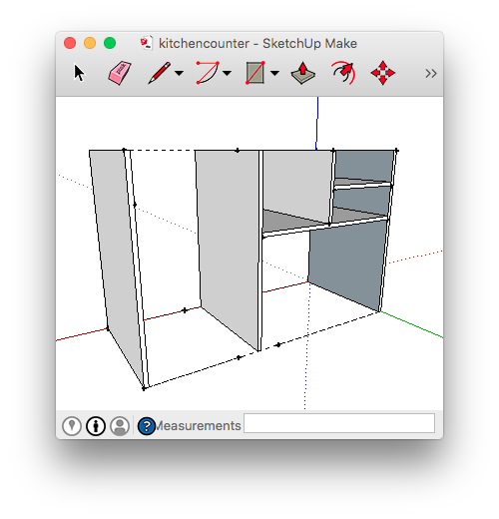Select the Move tool with red arrows
This screenshot has height=519, width=499.
click(383, 73)
